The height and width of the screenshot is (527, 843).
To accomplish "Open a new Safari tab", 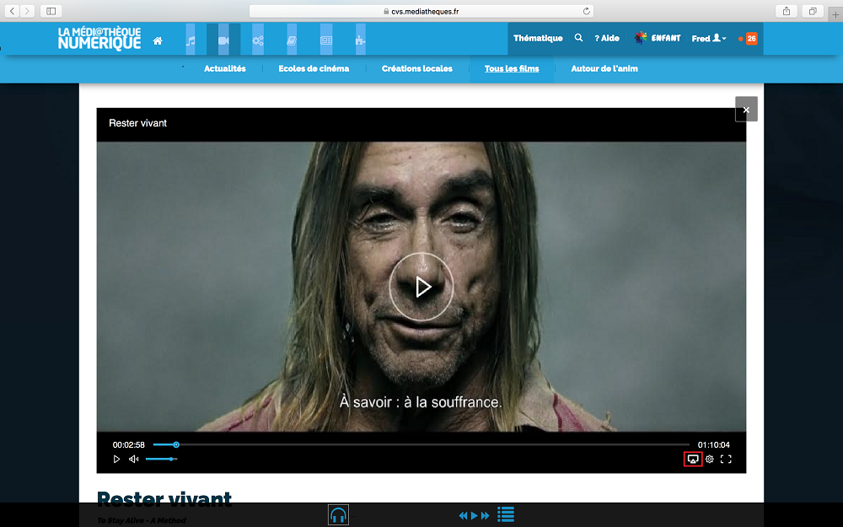I will click(x=835, y=14).
